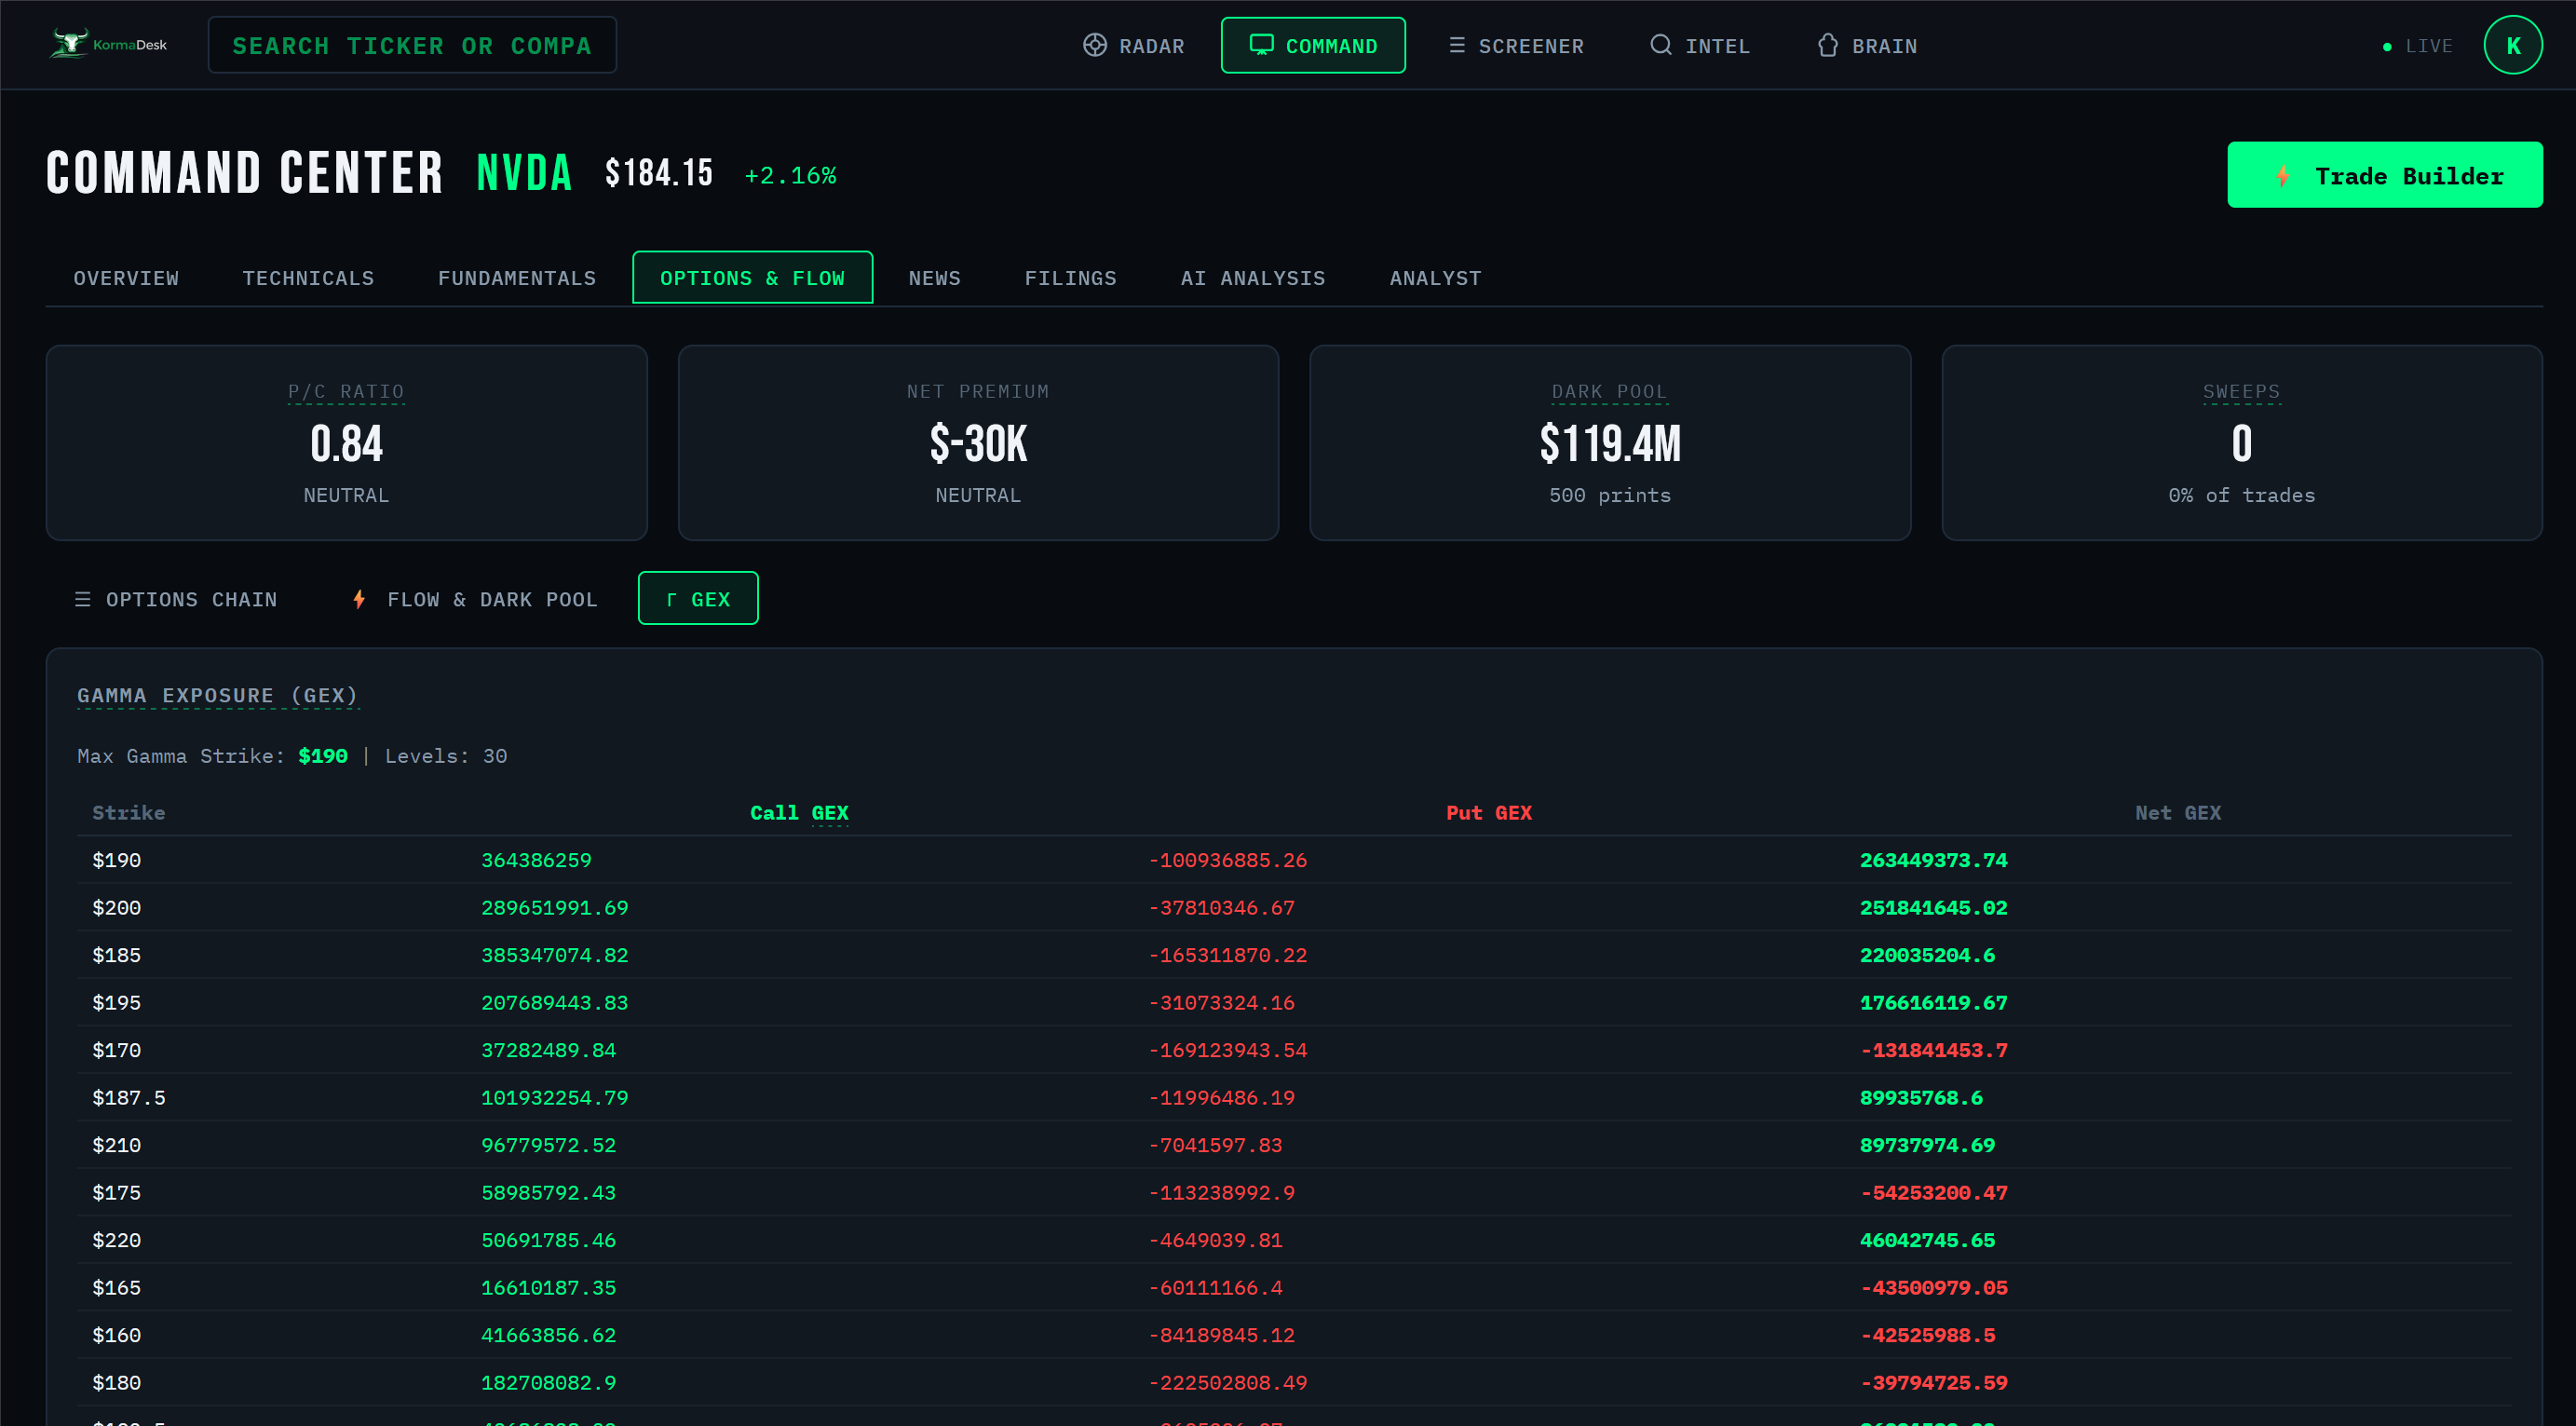
Task: Click the Call GEX column header
Action: 798,813
